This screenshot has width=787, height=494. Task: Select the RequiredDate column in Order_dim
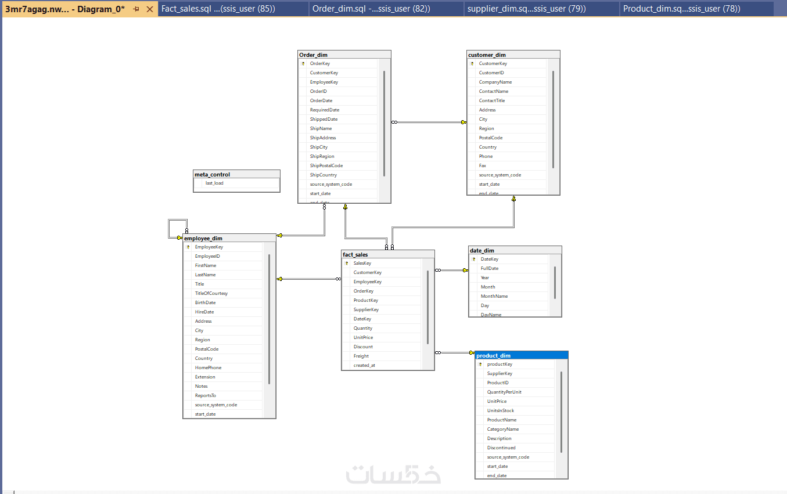338,110
